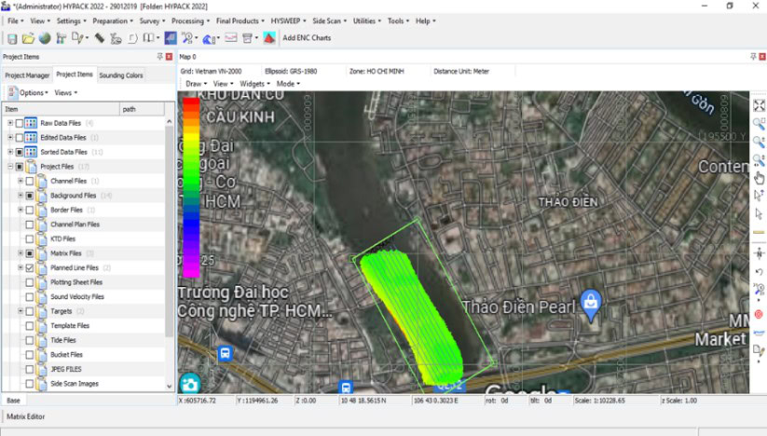Viewport: 767px width, 436px height.
Task: Click Add ENC Charts button
Action: point(307,38)
